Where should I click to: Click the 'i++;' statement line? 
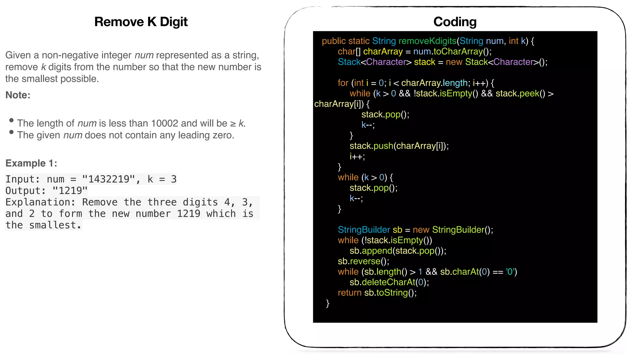coord(357,156)
